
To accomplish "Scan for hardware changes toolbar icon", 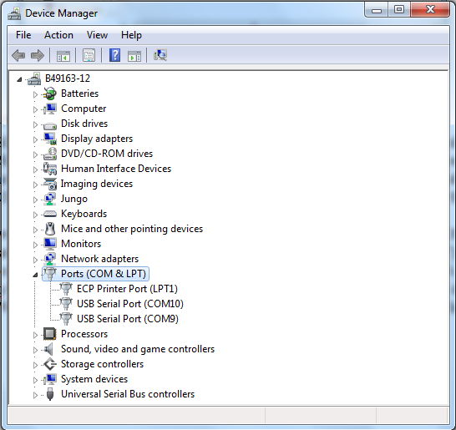I will pyautogui.click(x=160, y=55).
